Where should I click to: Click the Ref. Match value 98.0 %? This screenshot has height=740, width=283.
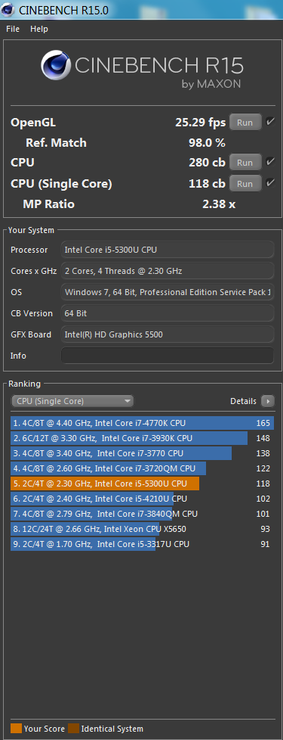coord(207,142)
